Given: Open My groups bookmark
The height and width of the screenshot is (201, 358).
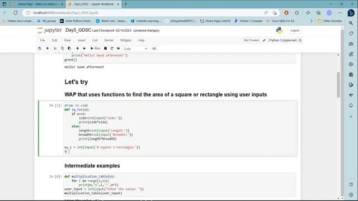Looking at the screenshot, I should pos(46,21).
